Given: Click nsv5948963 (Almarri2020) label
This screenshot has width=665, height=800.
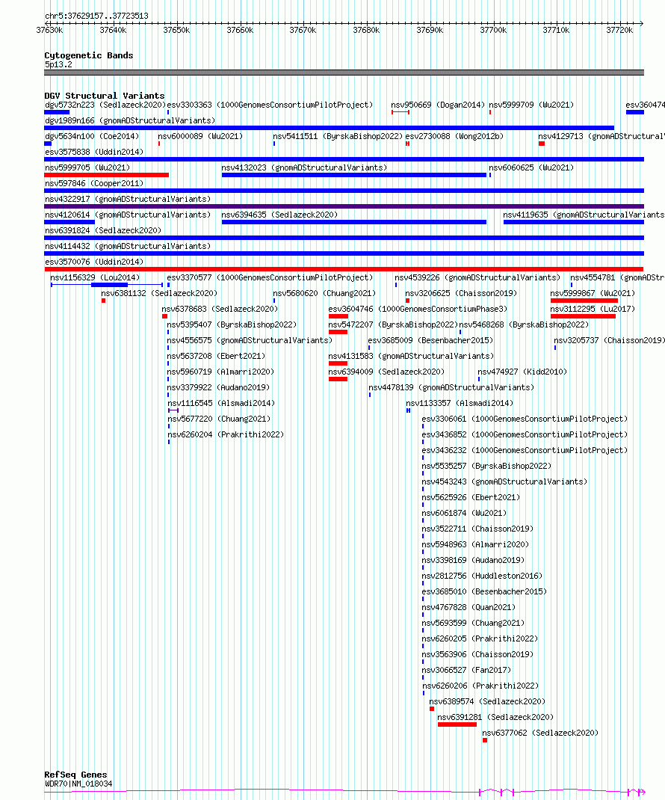Looking at the screenshot, I should 475,545.
